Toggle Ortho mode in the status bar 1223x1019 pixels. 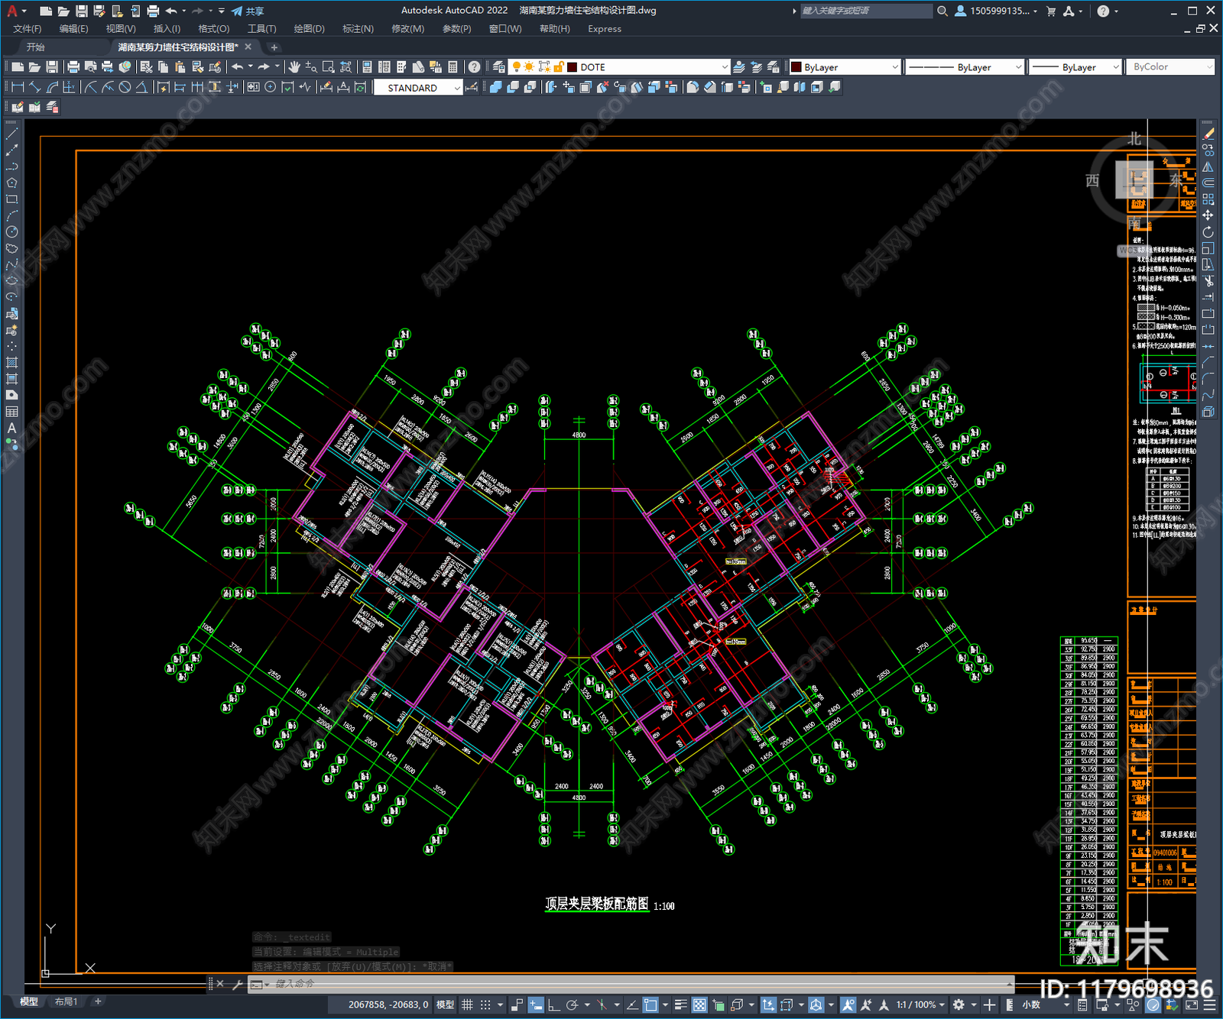(553, 1004)
